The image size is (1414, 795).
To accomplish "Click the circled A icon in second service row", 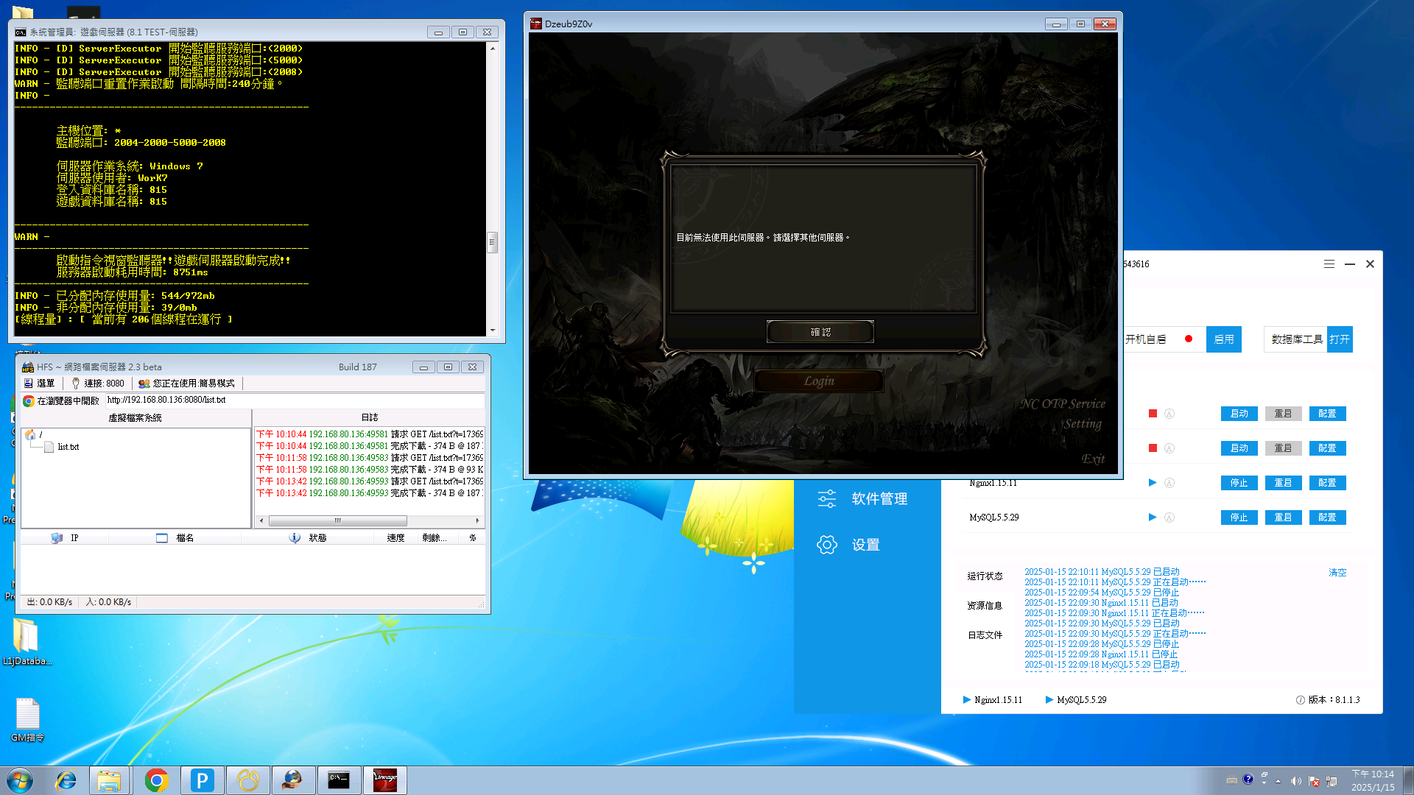I will (x=1169, y=448).
